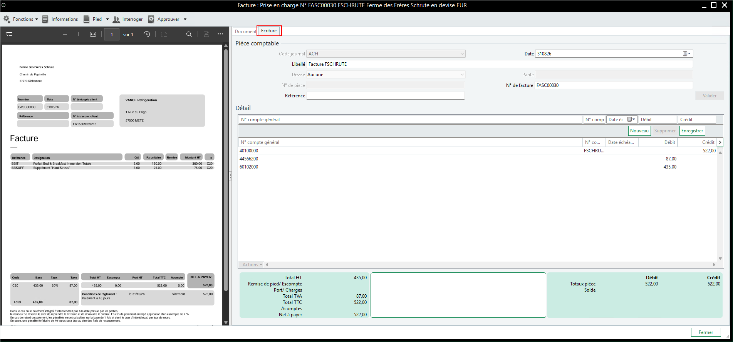Click the Référence input field
This screenshot has width=733, height=342.
[386, 96]
